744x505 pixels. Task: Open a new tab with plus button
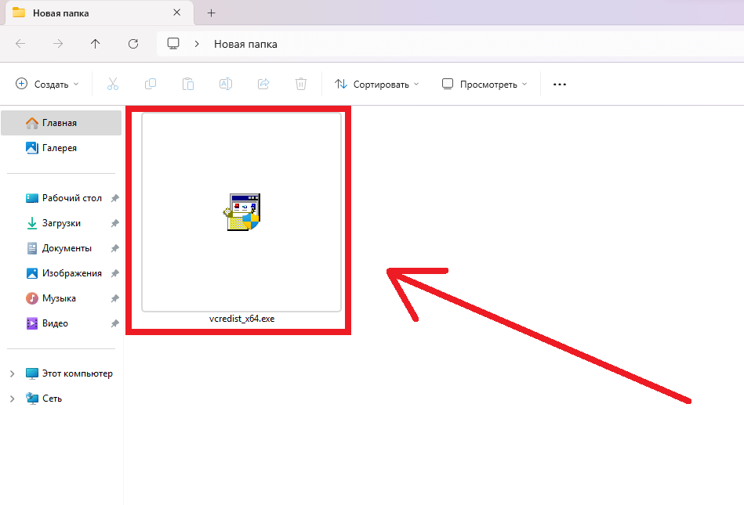click(212, 13)
